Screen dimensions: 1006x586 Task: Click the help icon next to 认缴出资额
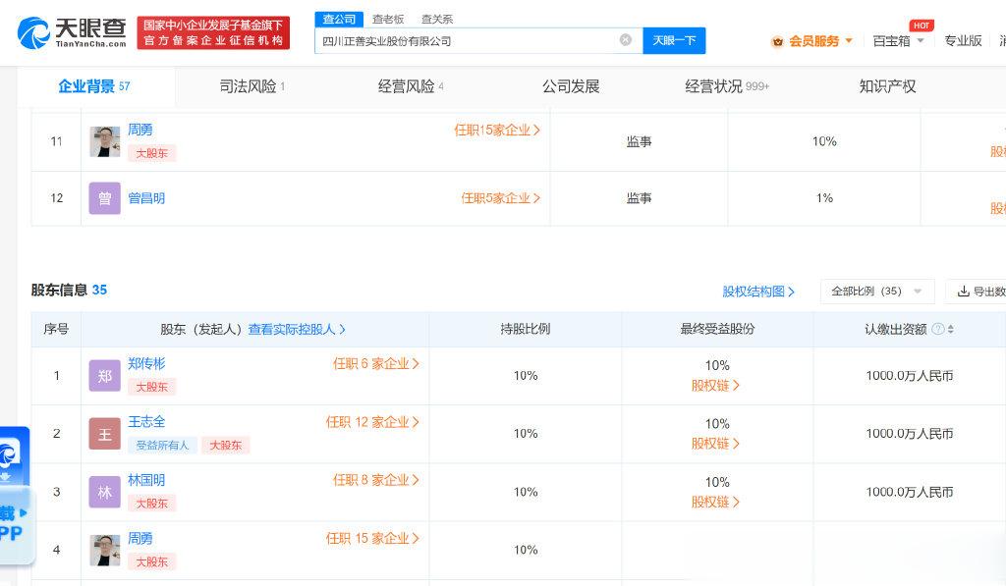937,329
